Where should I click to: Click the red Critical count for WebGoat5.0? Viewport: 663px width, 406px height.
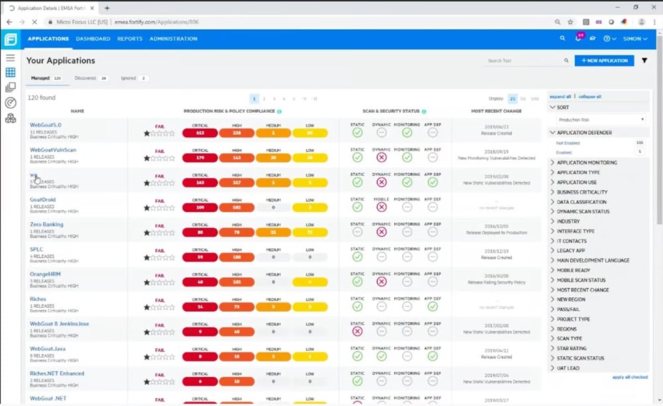pyautogui.click(x=200, y=133)
